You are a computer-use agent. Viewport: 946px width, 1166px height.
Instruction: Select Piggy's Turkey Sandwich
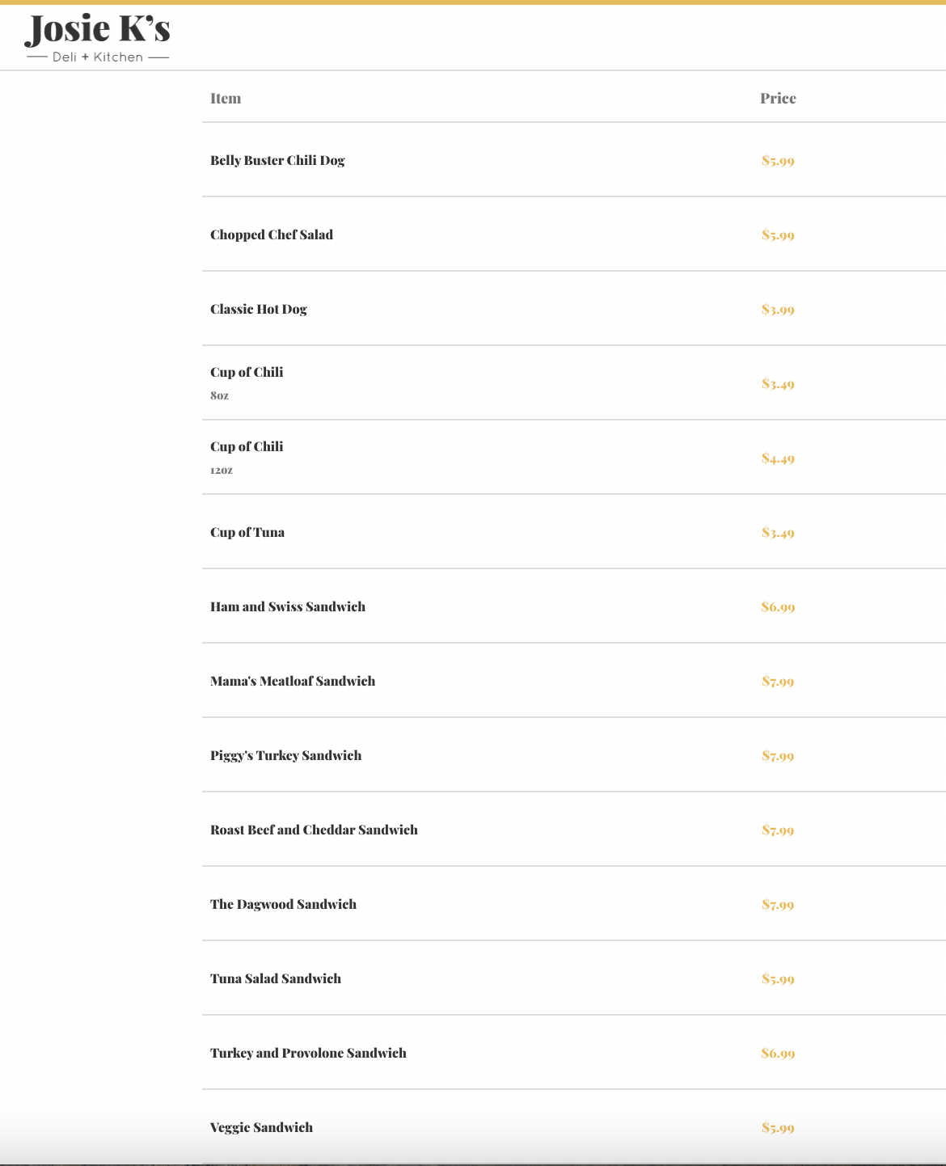point(286,755)
